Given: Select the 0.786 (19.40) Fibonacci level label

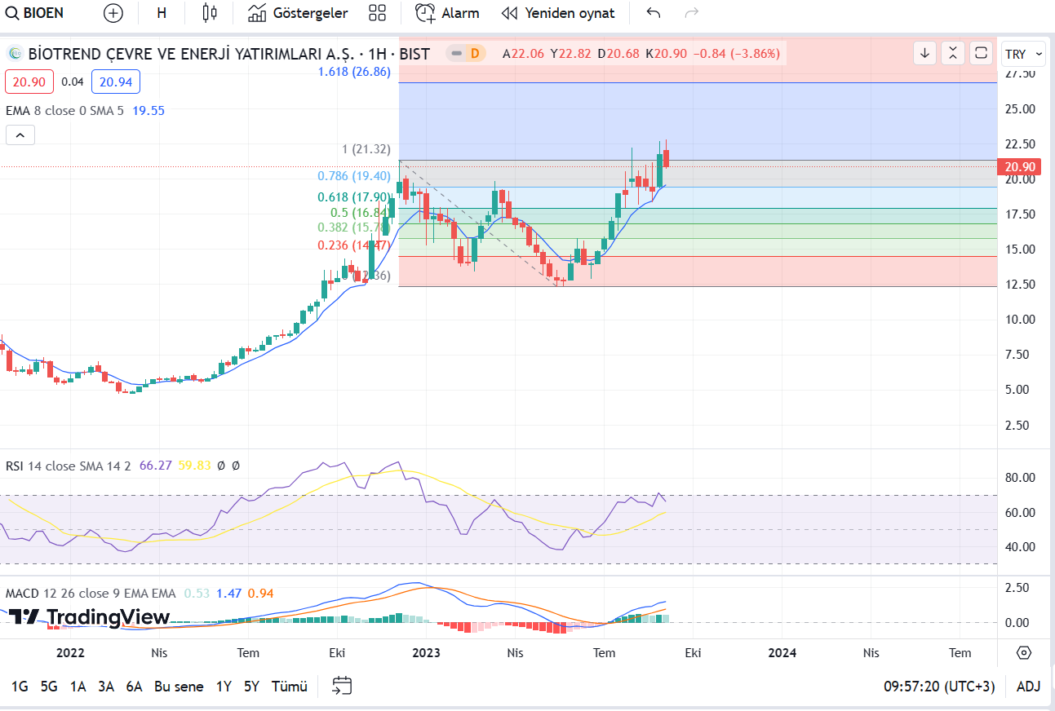Looking at the screenshot, I should (354, 176).
